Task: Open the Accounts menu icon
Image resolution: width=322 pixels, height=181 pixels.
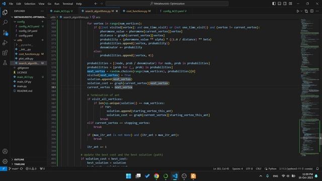Action: coord(5,151)
